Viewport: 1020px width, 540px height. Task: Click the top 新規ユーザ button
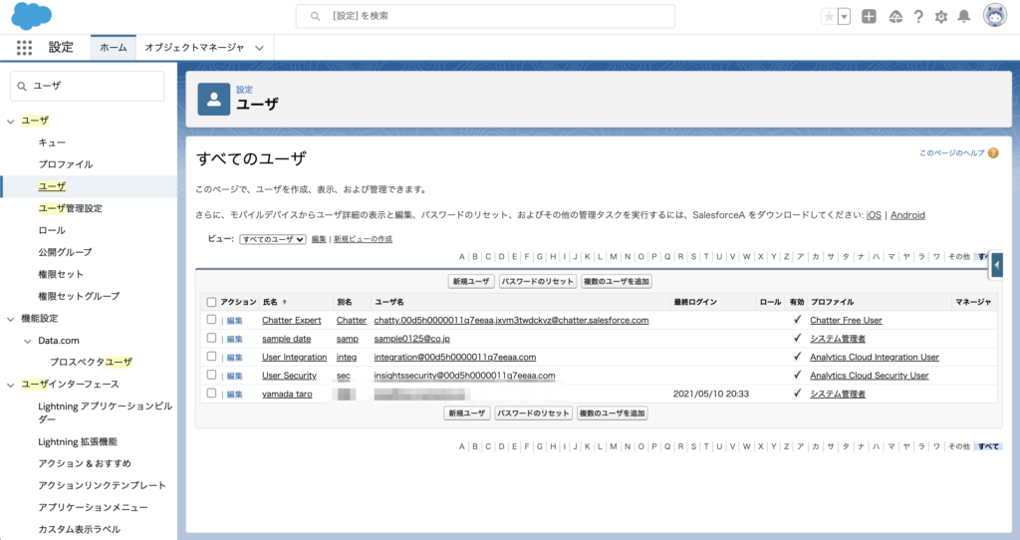(x=471, y=282)
